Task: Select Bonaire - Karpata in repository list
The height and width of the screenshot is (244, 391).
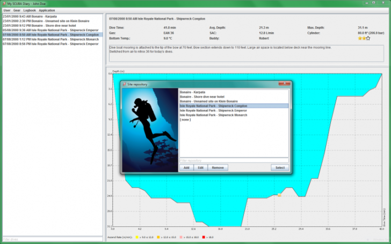Action: point(234,92)
